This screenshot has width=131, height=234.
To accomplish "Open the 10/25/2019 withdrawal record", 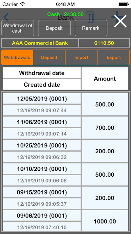I will tap(65, 151).
